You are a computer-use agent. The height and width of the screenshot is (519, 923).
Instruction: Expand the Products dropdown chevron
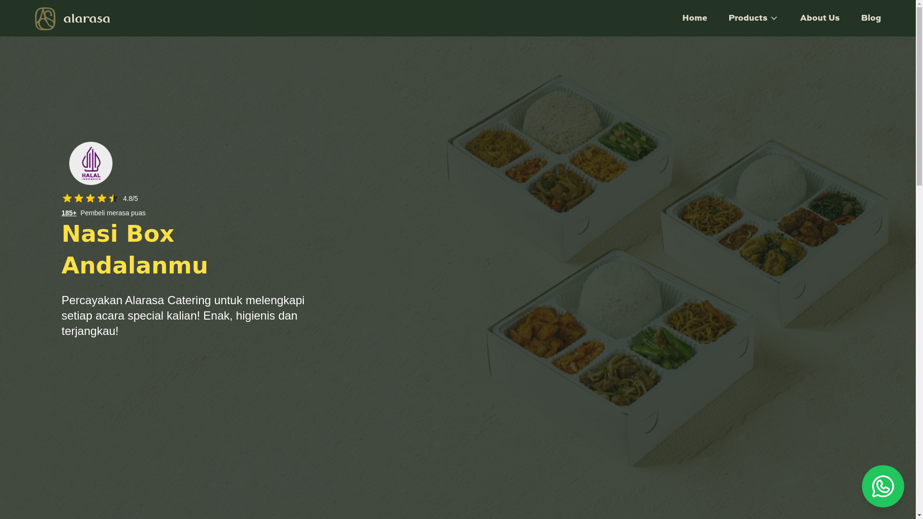tap(773, 19)
